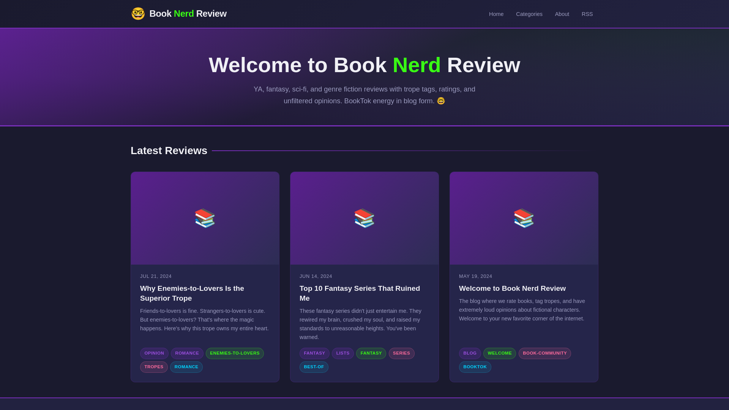Select the purple ROMANCE tag
This screenshot has width=729, height=410.
click(187, 353)
